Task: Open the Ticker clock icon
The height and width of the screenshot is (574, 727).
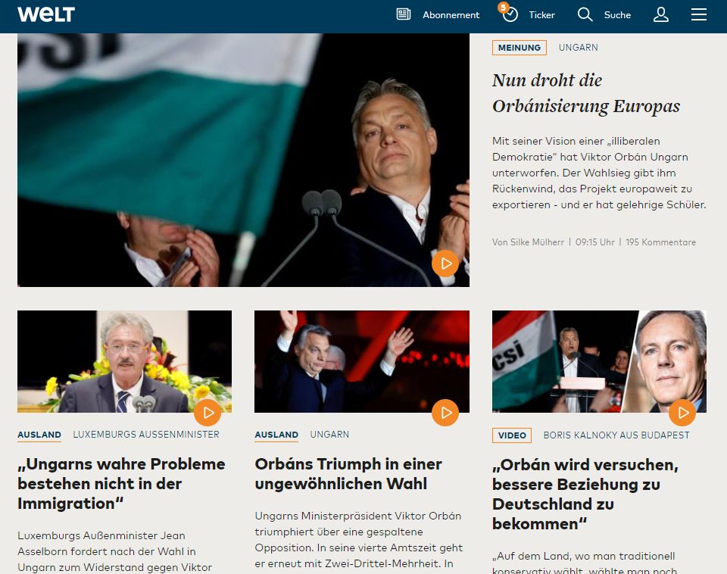Action: pyautogui.click(x=510, y=14)
